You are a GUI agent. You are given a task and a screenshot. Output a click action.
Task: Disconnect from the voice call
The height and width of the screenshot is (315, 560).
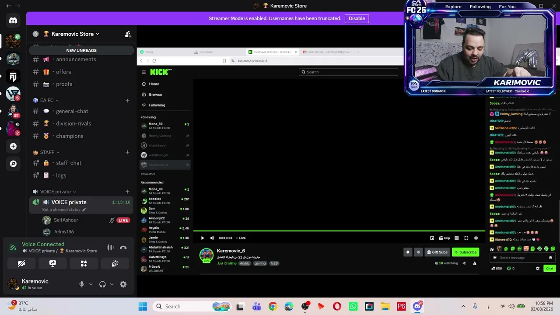click(123, 248)
